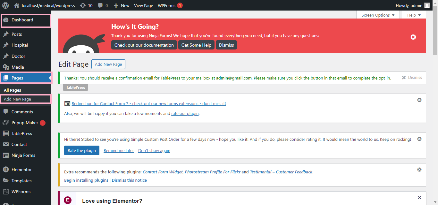438x205 pixels.
Task: Dismiss the Contact Form 7 redirection notice
Action: [x=419, y=100]
